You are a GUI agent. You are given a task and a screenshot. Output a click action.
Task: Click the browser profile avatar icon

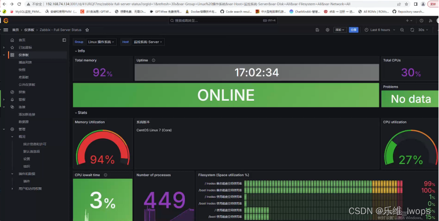423,4
